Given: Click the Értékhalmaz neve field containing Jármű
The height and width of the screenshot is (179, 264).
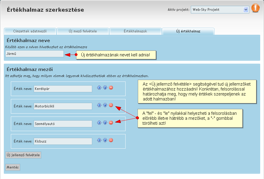Looking at the screenshot, I should (35, 54).
